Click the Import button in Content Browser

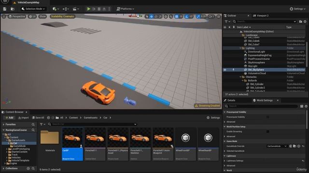[24, 118]
